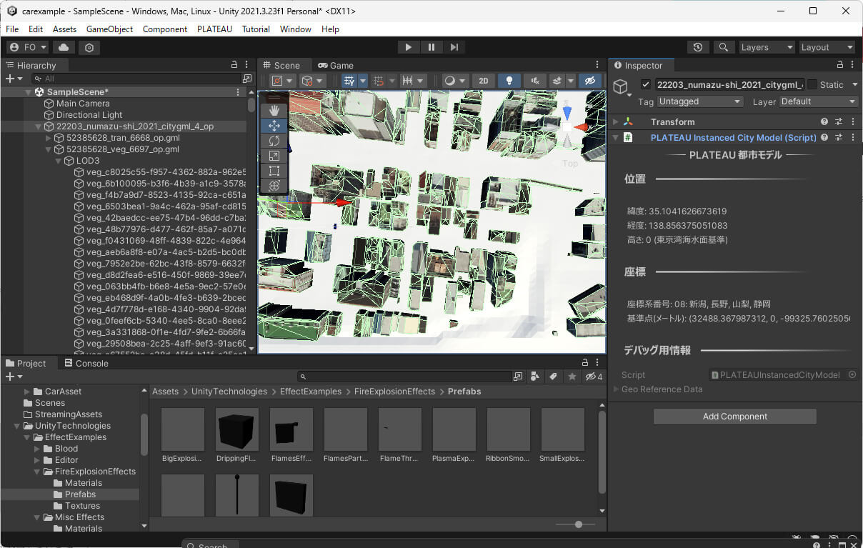The image size is (863, 548).
Task: Lock the Project panel
Action: pyautogui.click(x=585, y=363)
